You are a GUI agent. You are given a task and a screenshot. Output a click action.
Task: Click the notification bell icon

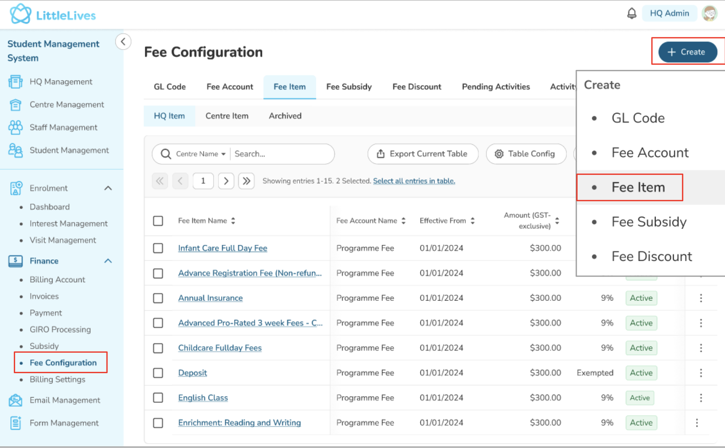tap(632, 14)
